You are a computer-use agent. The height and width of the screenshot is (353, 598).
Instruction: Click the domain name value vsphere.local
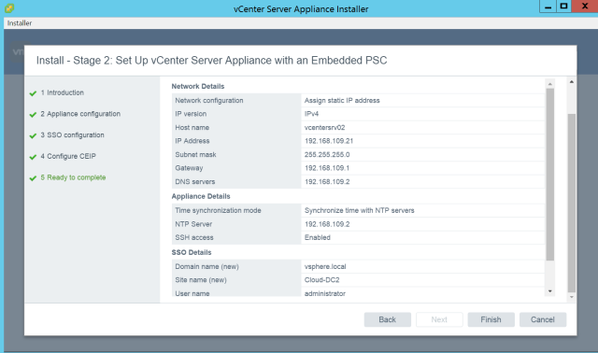click(325, 266)
